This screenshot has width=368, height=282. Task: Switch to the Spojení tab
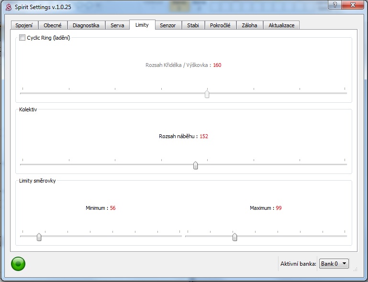tap(24, 25)
